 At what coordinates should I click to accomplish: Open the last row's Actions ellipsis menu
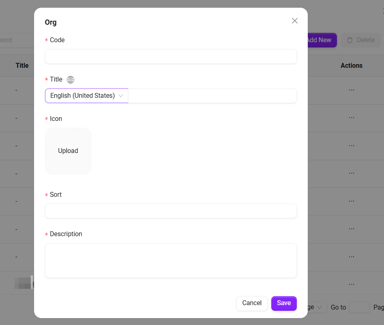352,284
